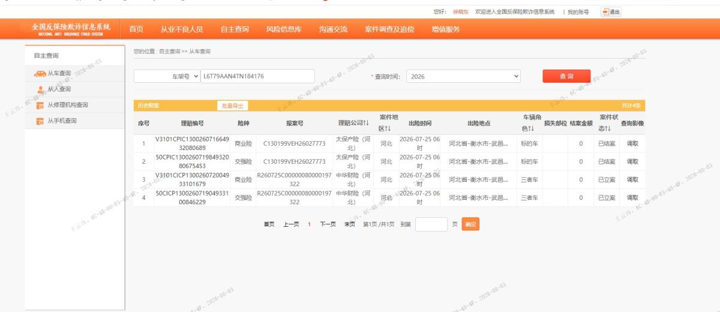Click the icon beside 从修理机构查询

coord(40,106)
